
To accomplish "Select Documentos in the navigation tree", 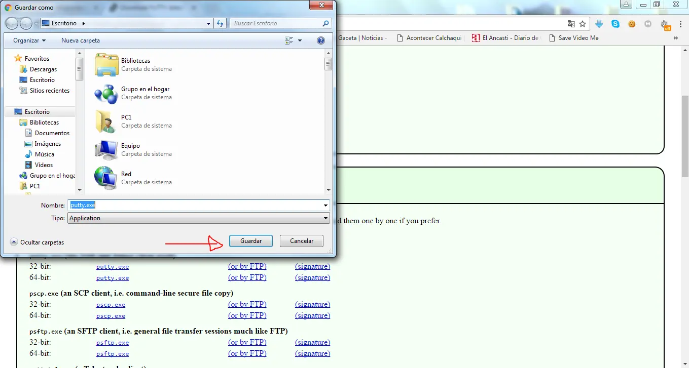I will click(52, 133).
